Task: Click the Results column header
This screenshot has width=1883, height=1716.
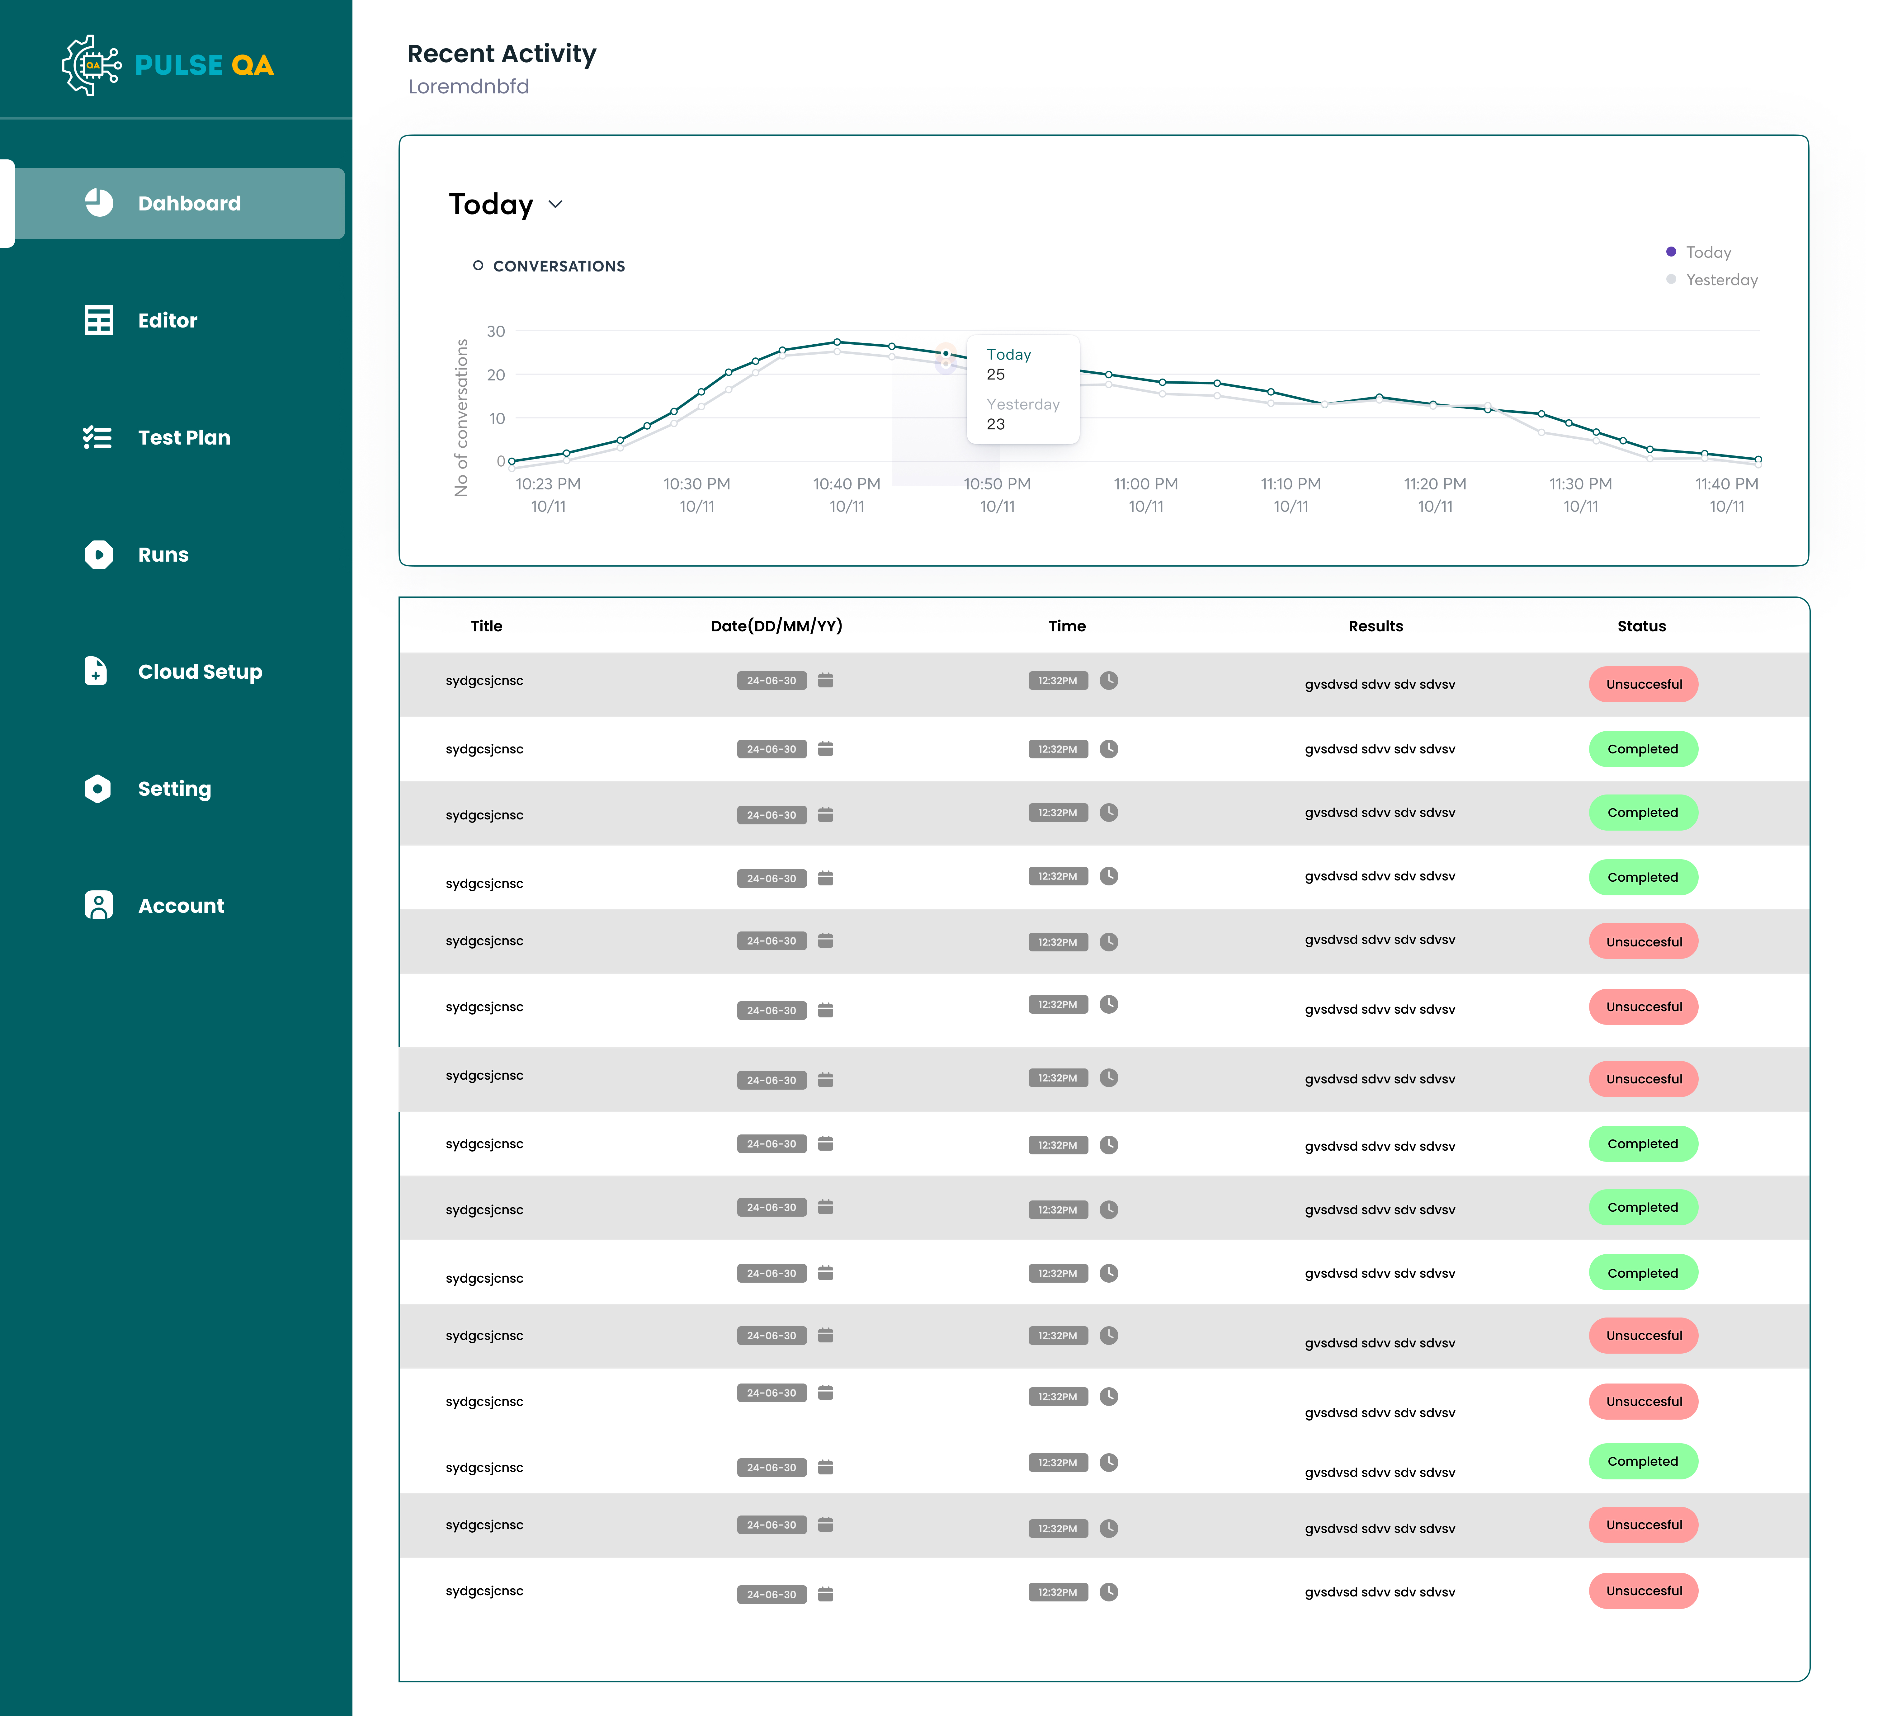Action: click(x=1376, y=626)
